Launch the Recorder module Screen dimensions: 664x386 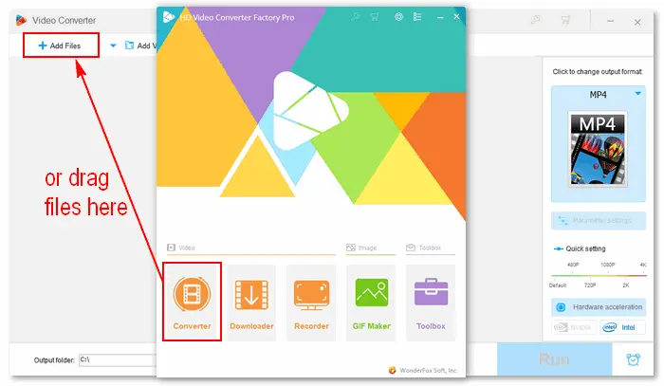(x=311, y=303)
